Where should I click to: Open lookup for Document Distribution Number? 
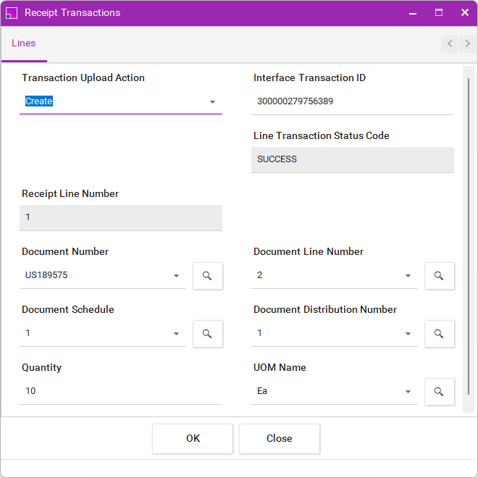[x=439, y=334]
